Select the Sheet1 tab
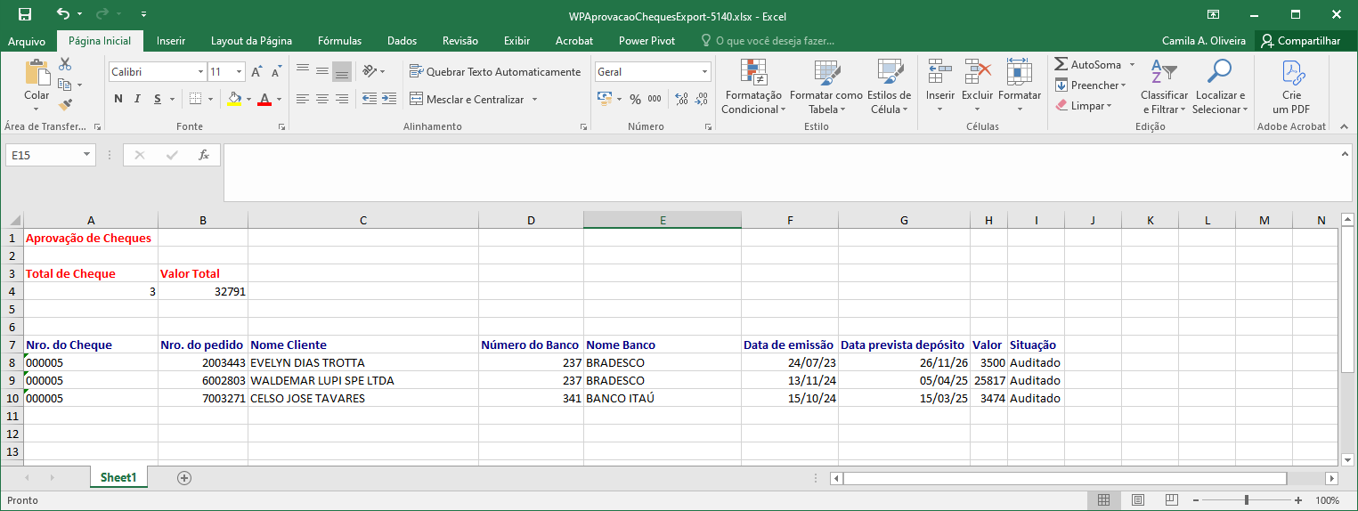The width and height of the screenshot is (1358, 511). 118,478
